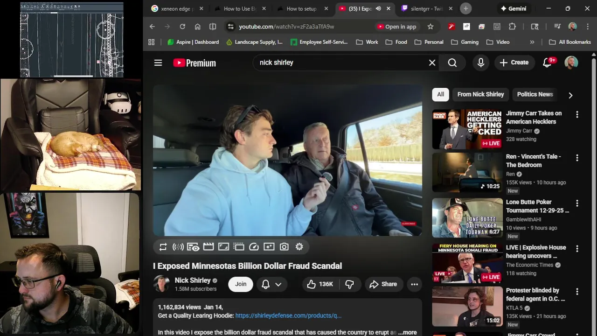This screenshot has width=597, height=336.
Task: Select the From Nick Shirley chip
Action: coord(480,94)
